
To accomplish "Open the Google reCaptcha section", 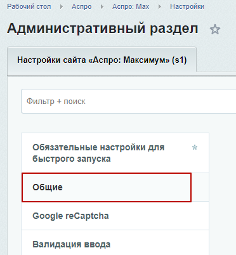I will (115, 216).
